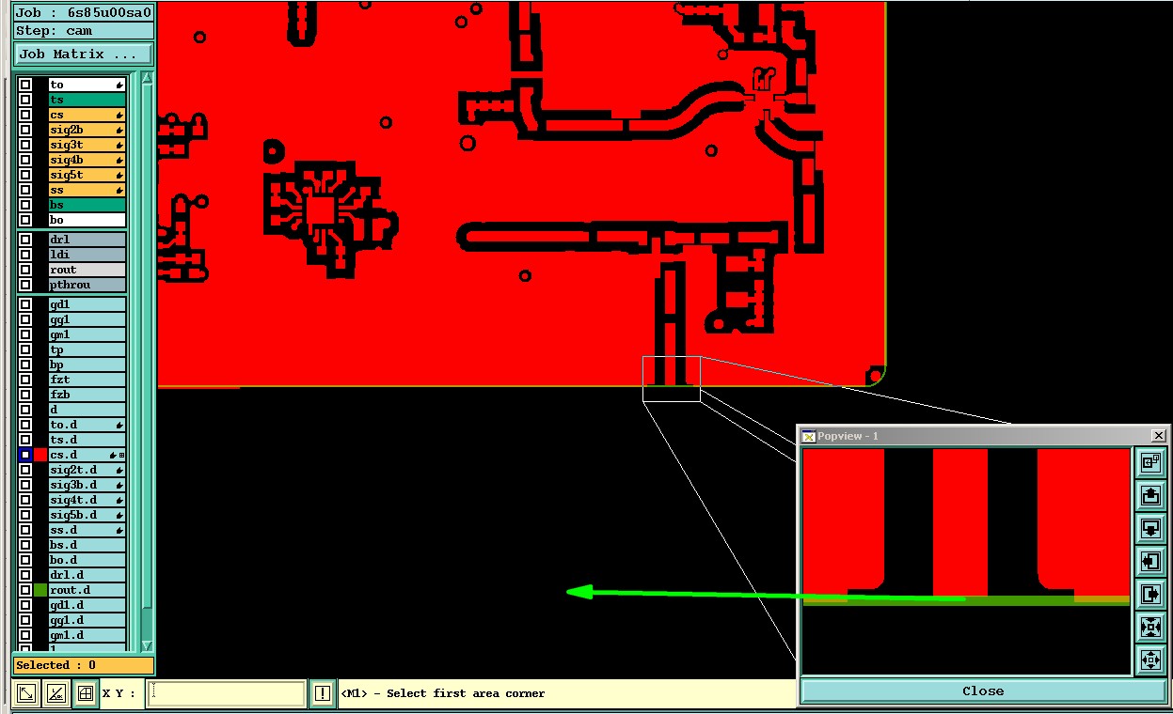This screenshot has width=1173, height=714.
Task: Click the hand marker on layer ss
Action: [x=119, y=191]
